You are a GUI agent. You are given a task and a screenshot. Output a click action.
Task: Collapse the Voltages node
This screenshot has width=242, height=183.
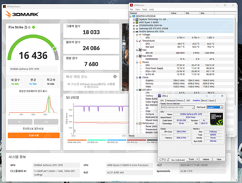coord(137,35)
